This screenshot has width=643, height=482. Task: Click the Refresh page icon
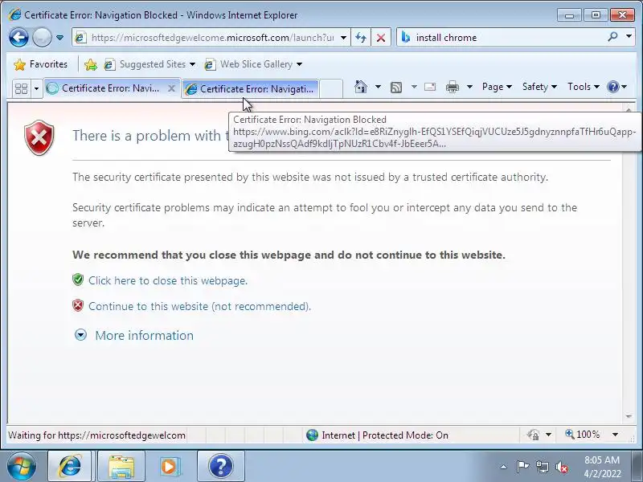[361, 38]
